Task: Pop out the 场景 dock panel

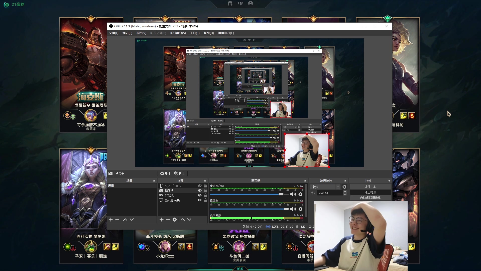Action: pos(154,181)
